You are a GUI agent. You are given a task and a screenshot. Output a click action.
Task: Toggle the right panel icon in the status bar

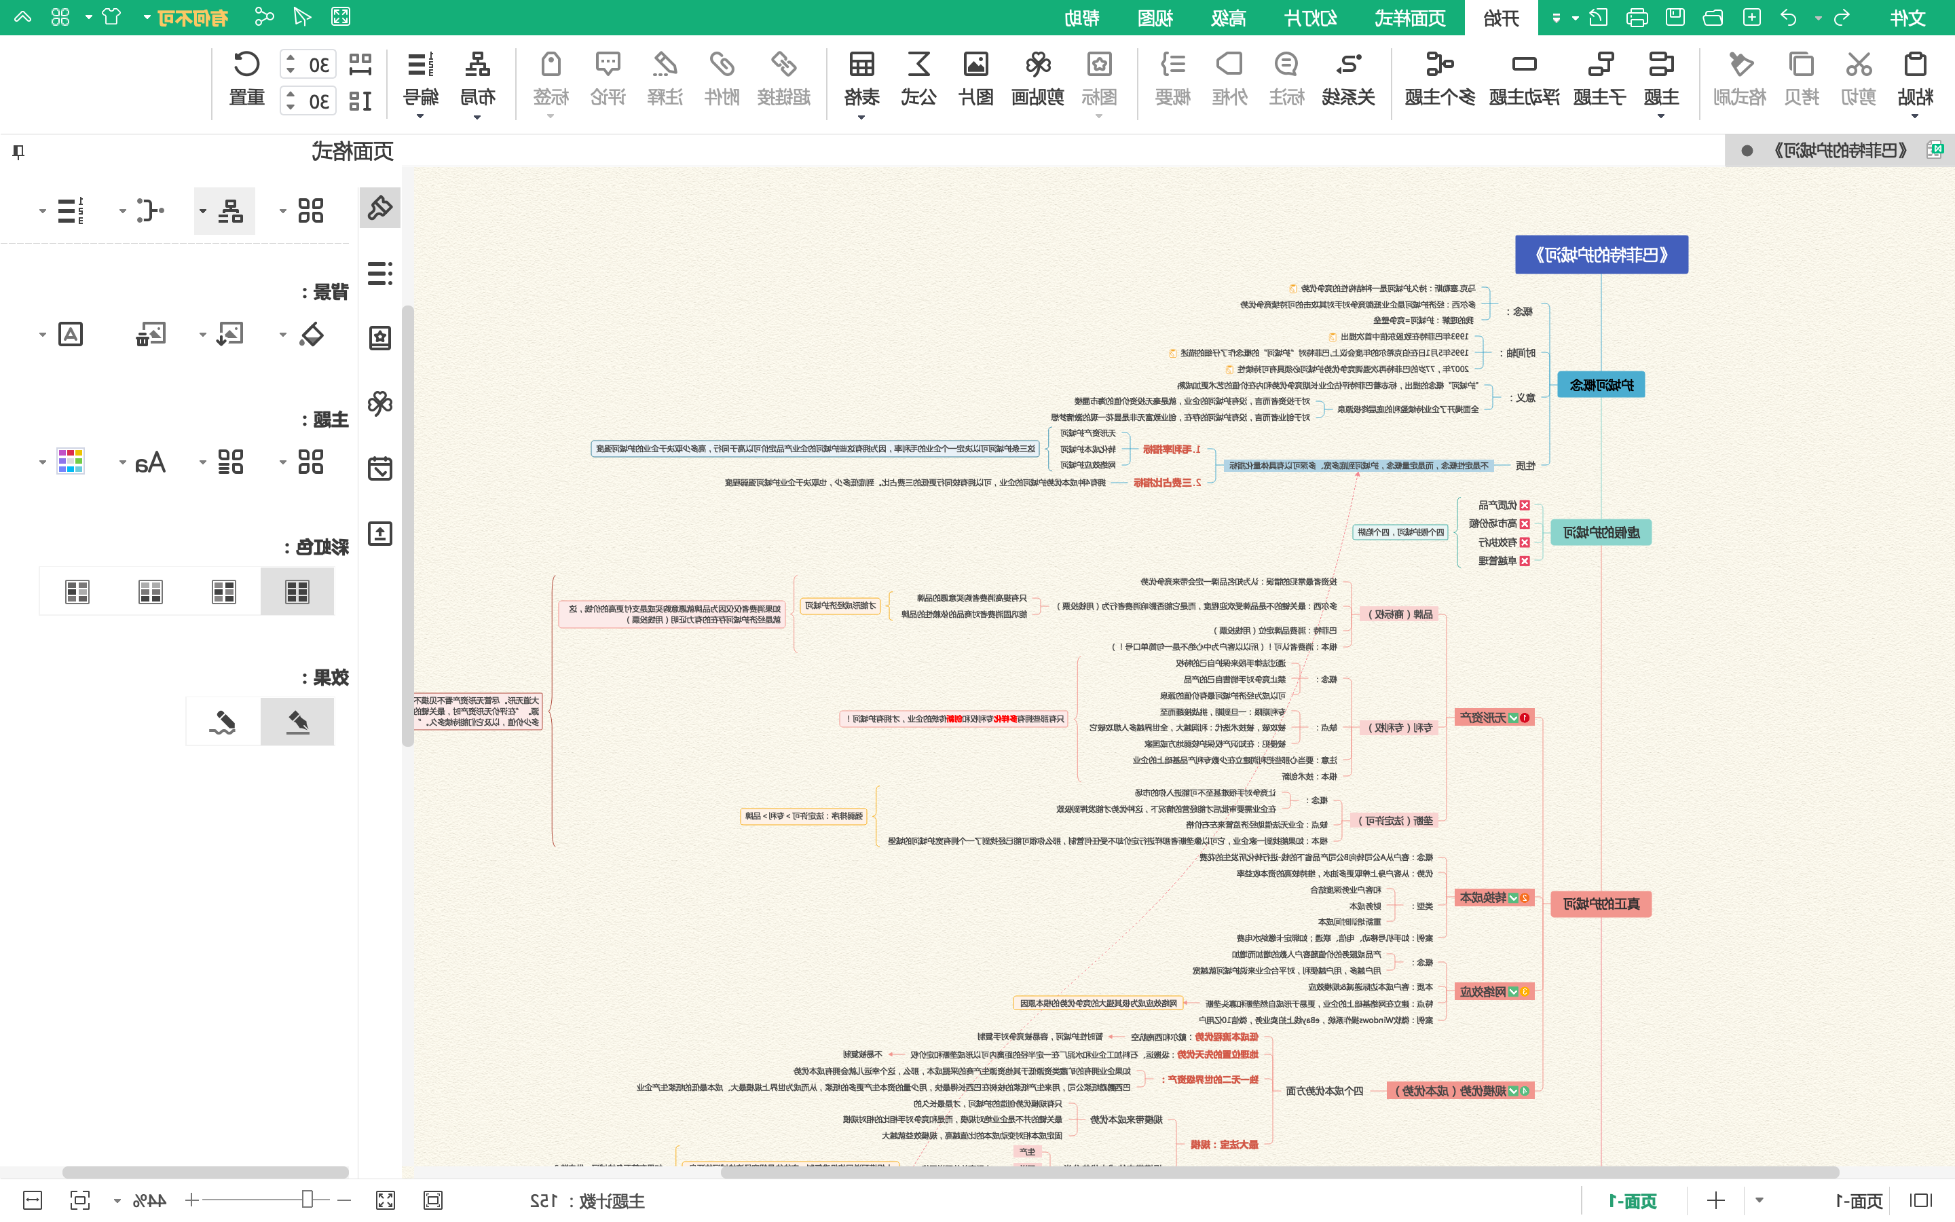(1920, 1200)
